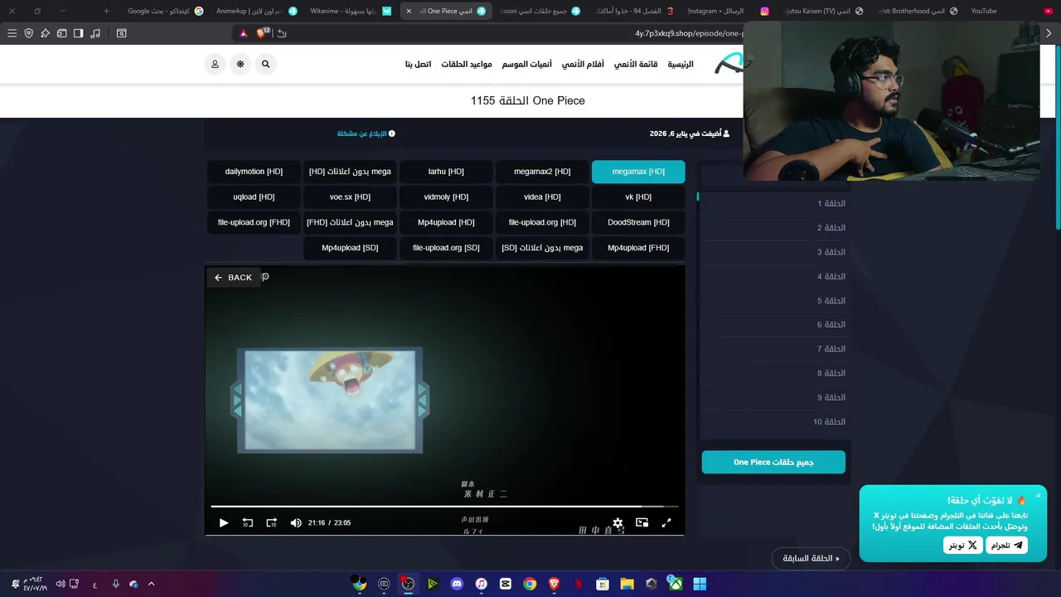Go to episode الحلقة 5 in list
The image size is (1061, 597).
pos(773,300)
